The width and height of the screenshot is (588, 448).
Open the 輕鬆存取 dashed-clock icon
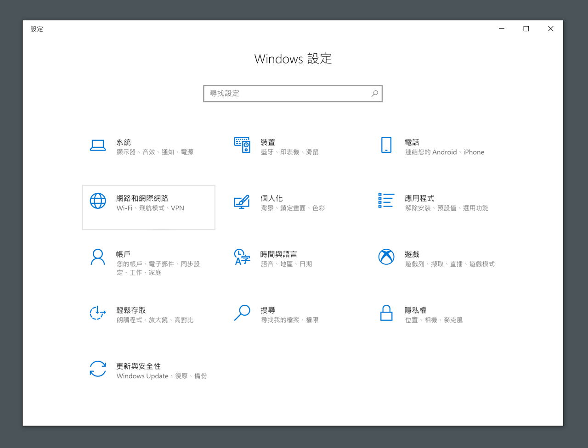[97, 313]
